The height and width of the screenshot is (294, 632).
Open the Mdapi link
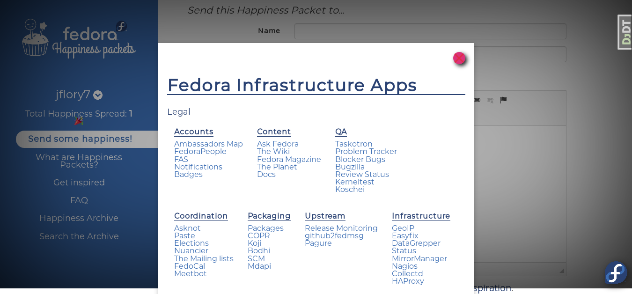259,266
